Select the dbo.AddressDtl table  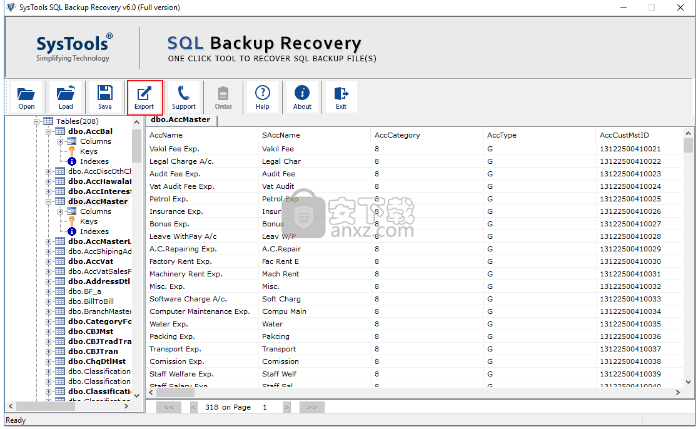[99, 281]
